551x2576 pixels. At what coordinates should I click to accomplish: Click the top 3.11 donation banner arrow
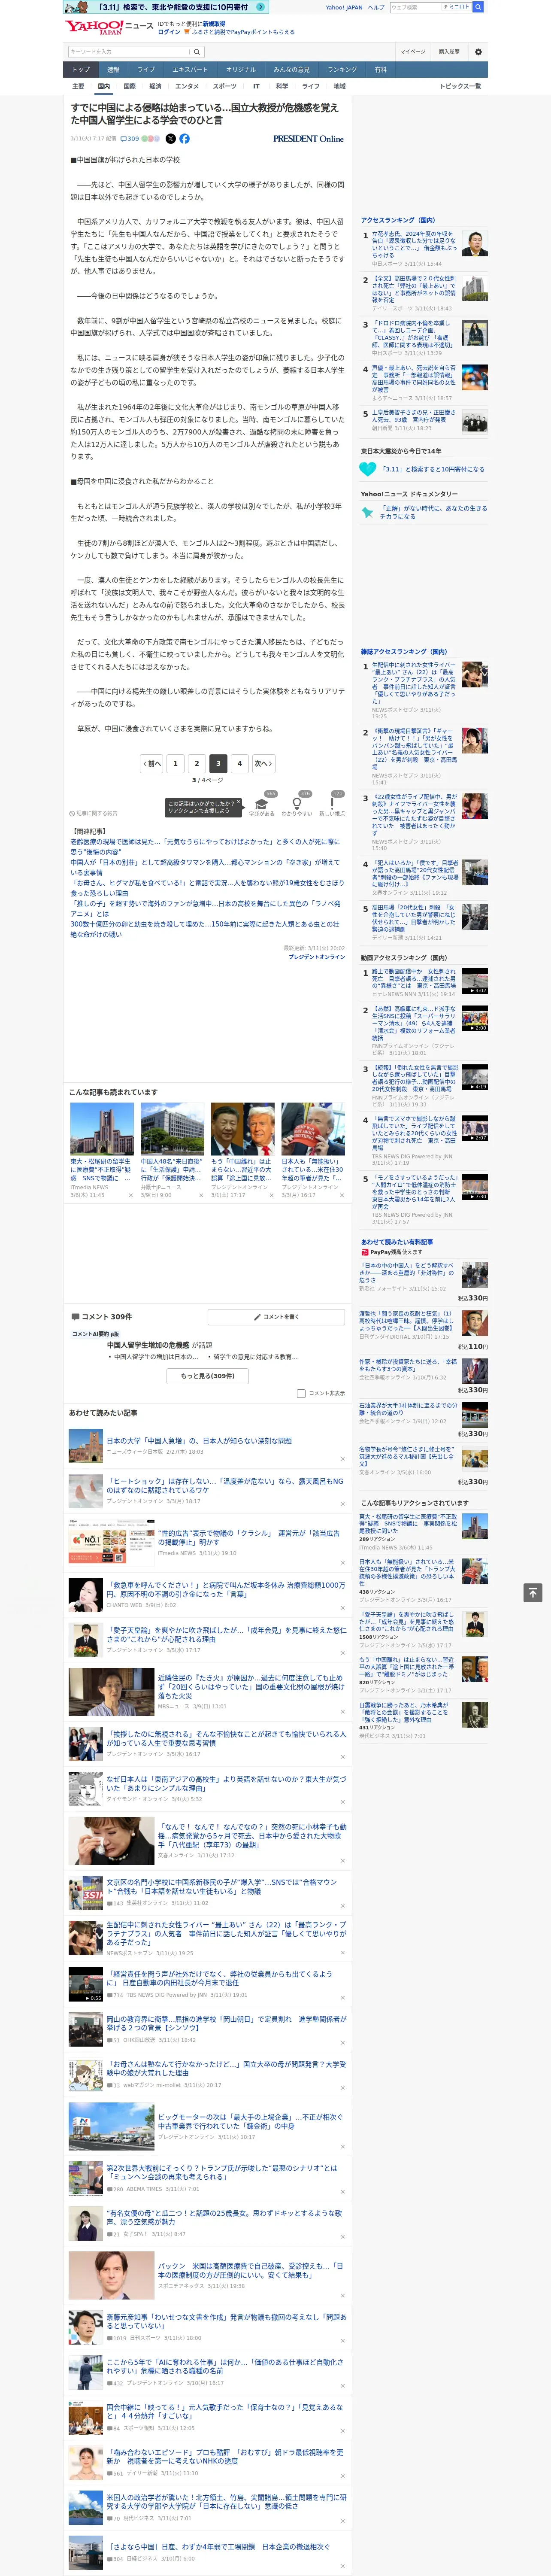pyautogui.click(x=260, y=7)
